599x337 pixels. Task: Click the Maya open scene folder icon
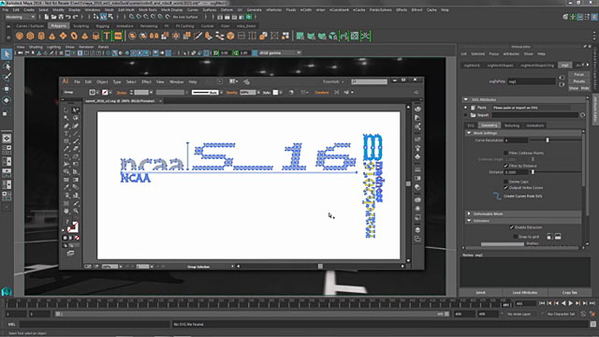click(x=54, y=17)
